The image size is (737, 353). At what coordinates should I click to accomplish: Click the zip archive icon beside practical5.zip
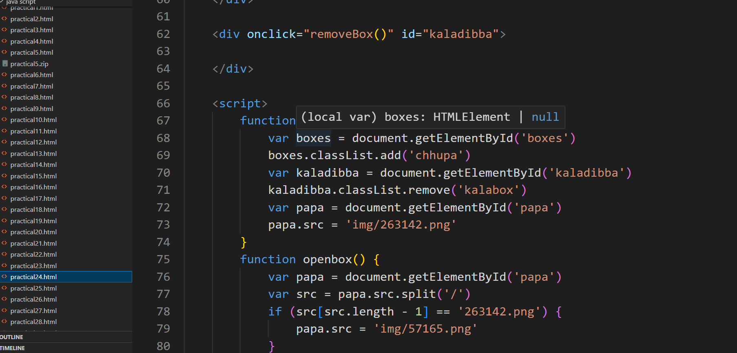tap(5, 64)
